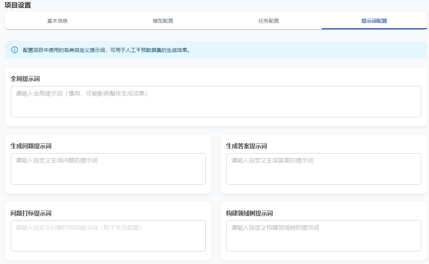Click the banner text about 自定义提示词
Screen dimensions: 429x264
coord(106,50)
